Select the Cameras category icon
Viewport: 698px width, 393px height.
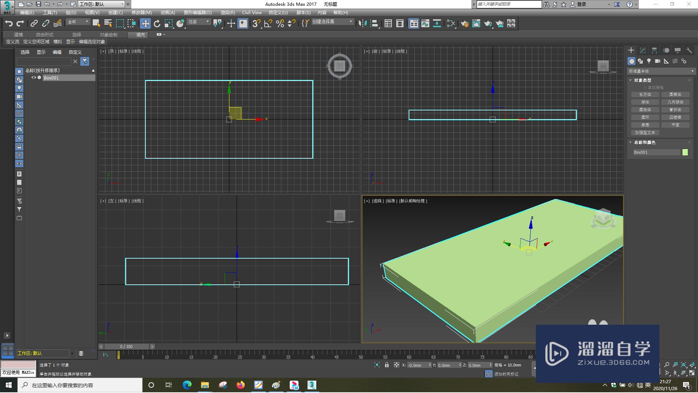click(658, 61)
